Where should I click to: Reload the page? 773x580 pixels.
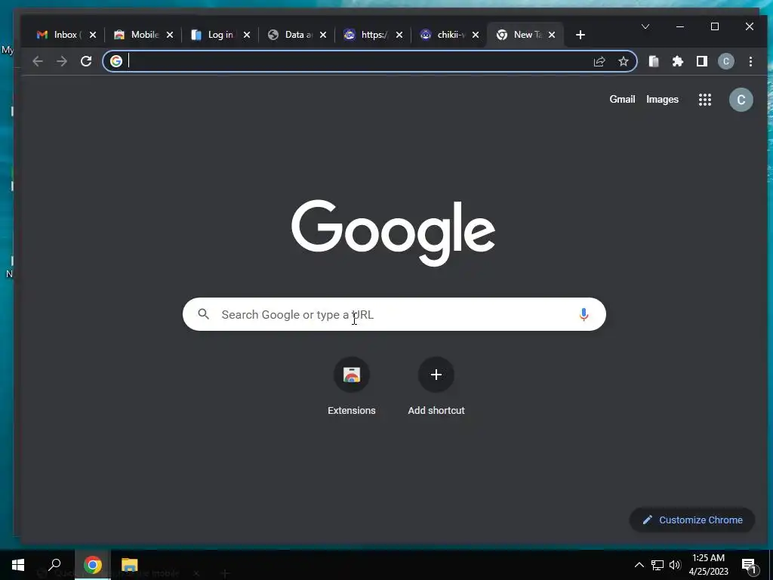86,61
